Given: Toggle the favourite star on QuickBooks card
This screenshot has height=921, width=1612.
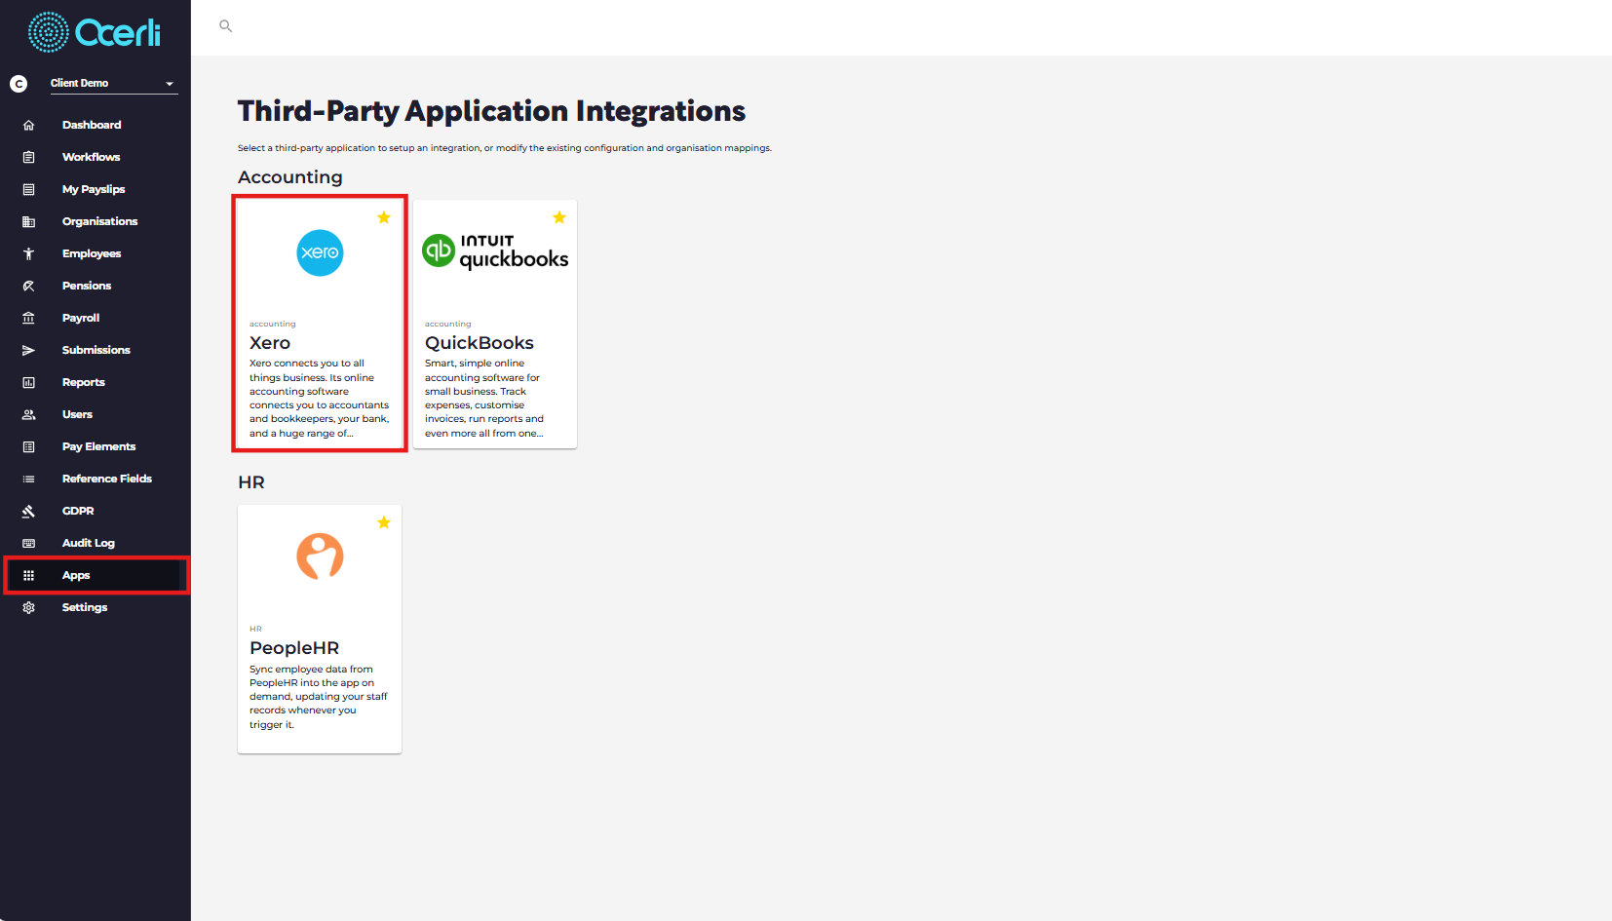Looking at the screenshot, I should (x=559, y=217).
